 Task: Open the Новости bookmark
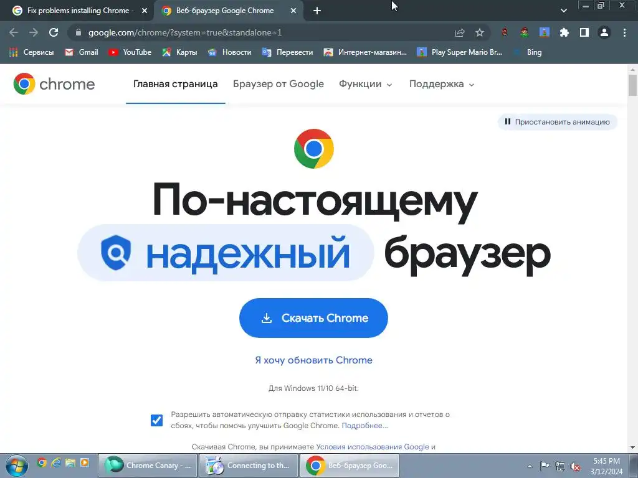[x=229, y=52]
